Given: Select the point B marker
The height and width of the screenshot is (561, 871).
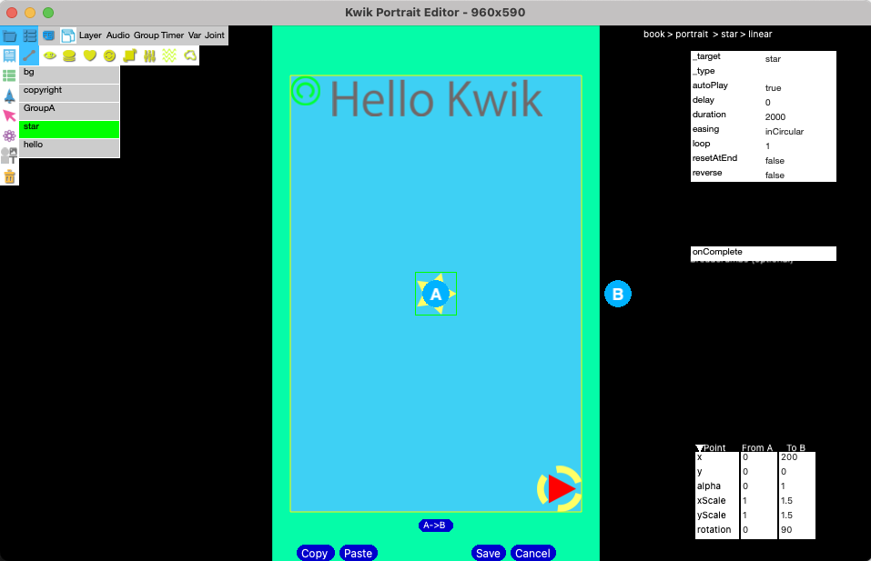Looking at the screenshot, I should pyautogui.click(x=618, y=294).
